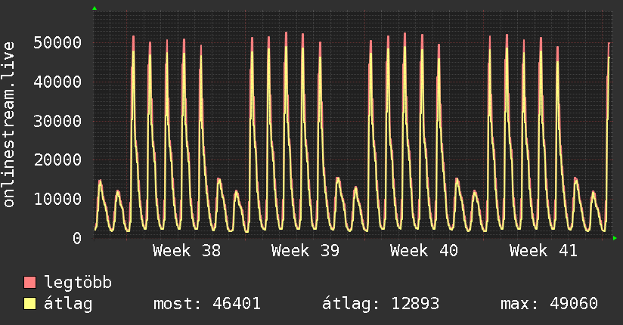Click the yellow átlag legend swatch
Viewport: 623px width, 325px height.
point(29,303)
